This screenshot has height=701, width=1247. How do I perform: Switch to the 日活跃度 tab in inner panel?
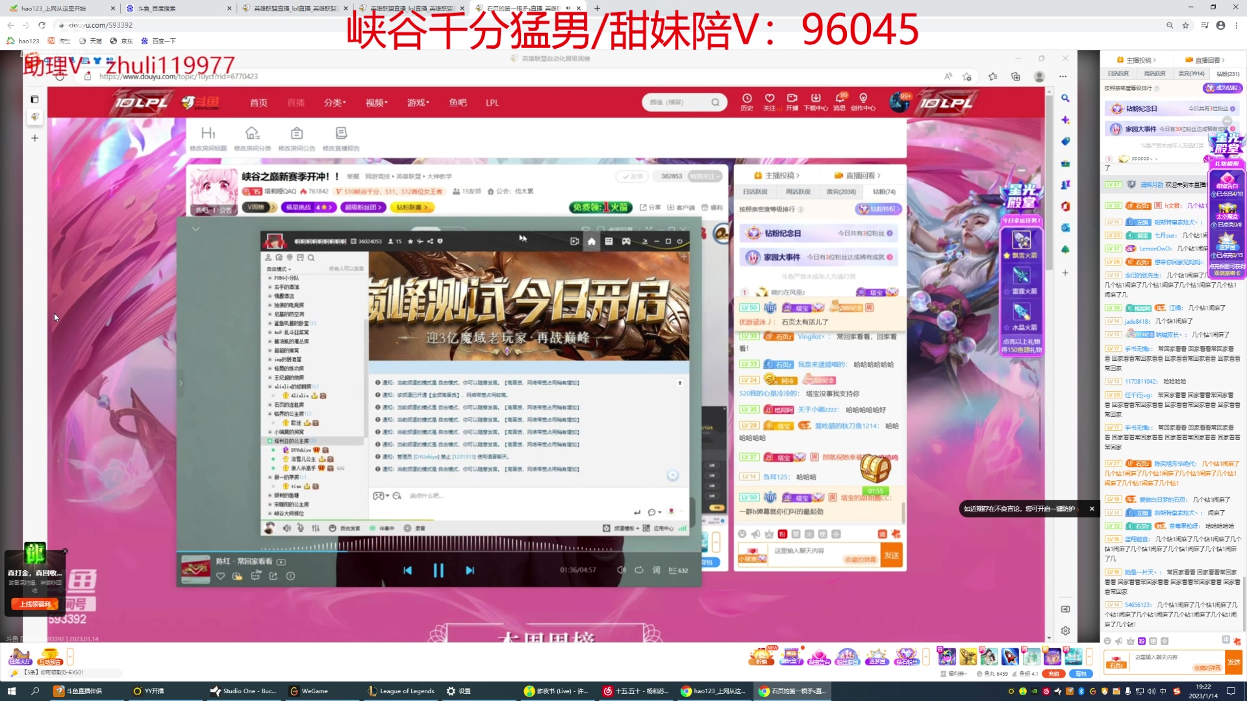[755, 191]
